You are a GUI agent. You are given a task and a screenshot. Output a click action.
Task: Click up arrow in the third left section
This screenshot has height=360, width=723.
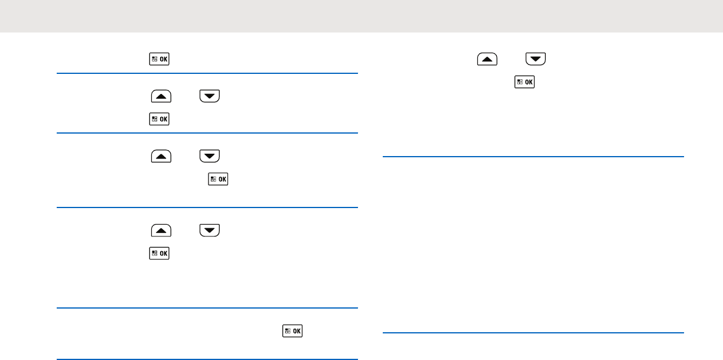click(161, 156)
